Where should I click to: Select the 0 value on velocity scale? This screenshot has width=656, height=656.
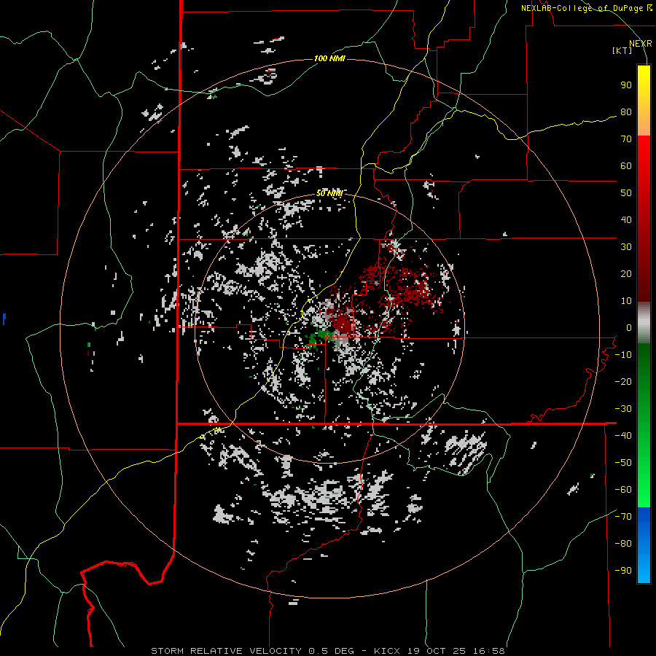[629, 328]
